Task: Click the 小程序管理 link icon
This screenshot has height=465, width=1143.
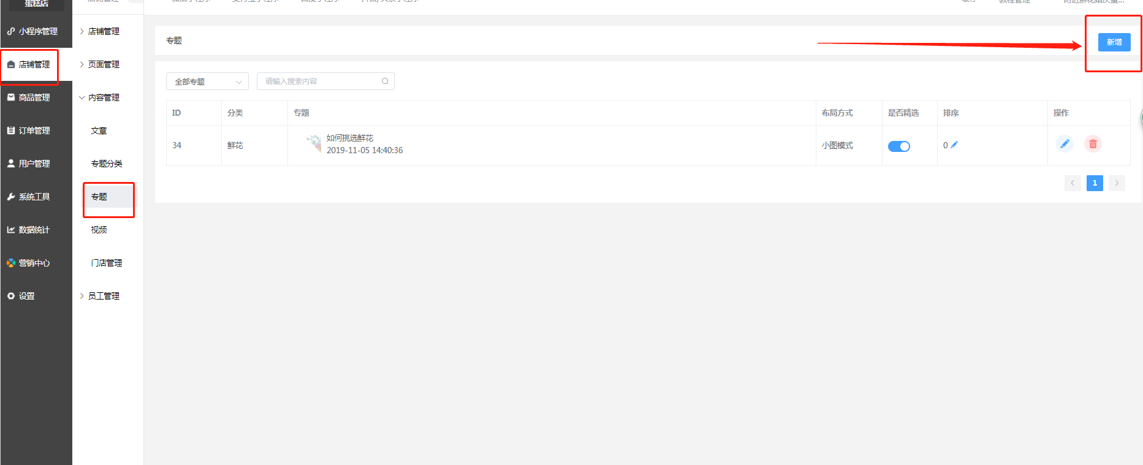Action: 11,31
